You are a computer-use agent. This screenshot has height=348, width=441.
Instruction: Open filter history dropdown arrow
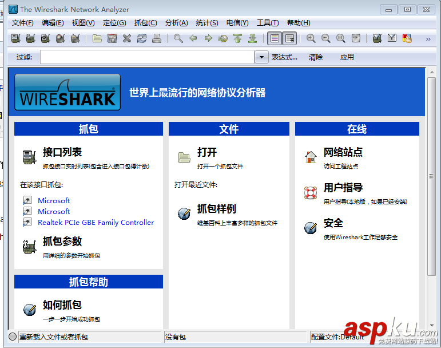pos(261,57)
